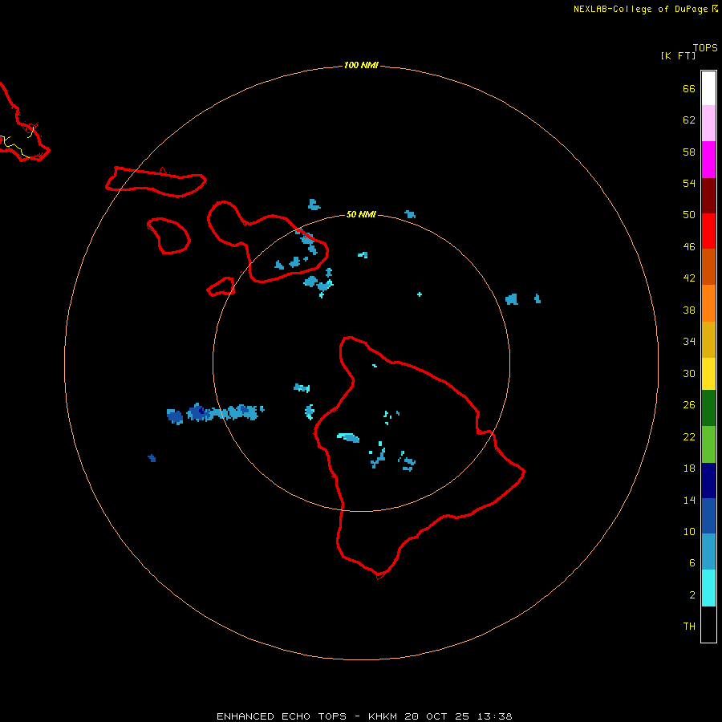722x722 pixels.
Task: Click the legend value "34"
Action: coord(689,342)
